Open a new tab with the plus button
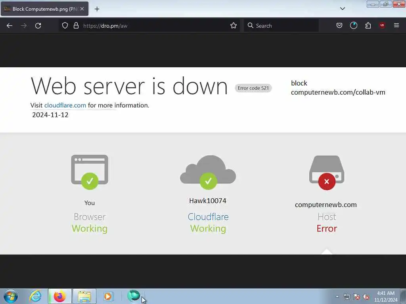Viewport: 406px width, 304px height. pyautogui.click(x=97, y=9)
